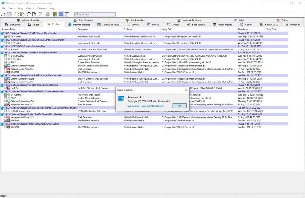Click the purple Save floppy icon
This screenshot has width=305, height=198.
[9, 14]
